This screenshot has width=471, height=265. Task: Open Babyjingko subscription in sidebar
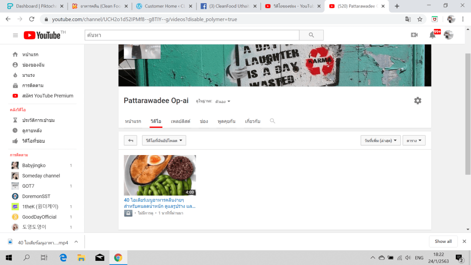(x=34, y=165)
